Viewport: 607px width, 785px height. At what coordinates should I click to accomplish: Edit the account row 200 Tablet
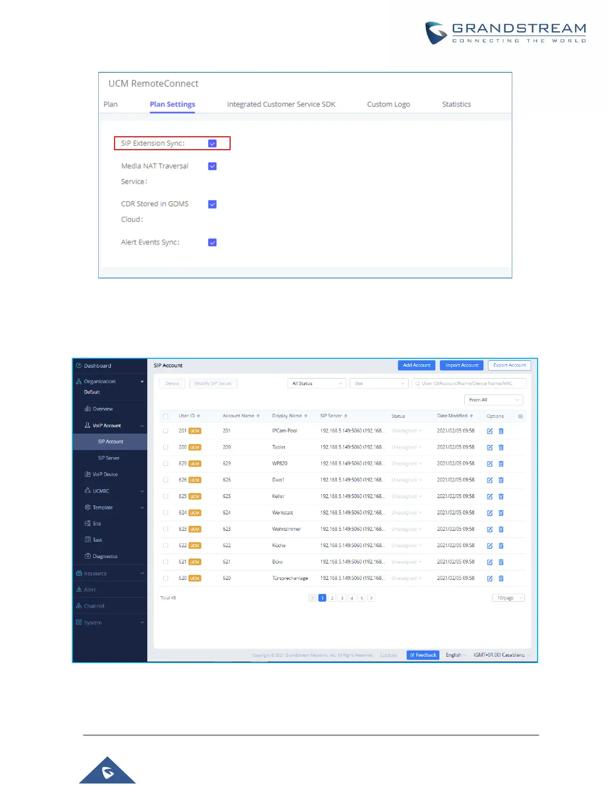tap(489, 448)
